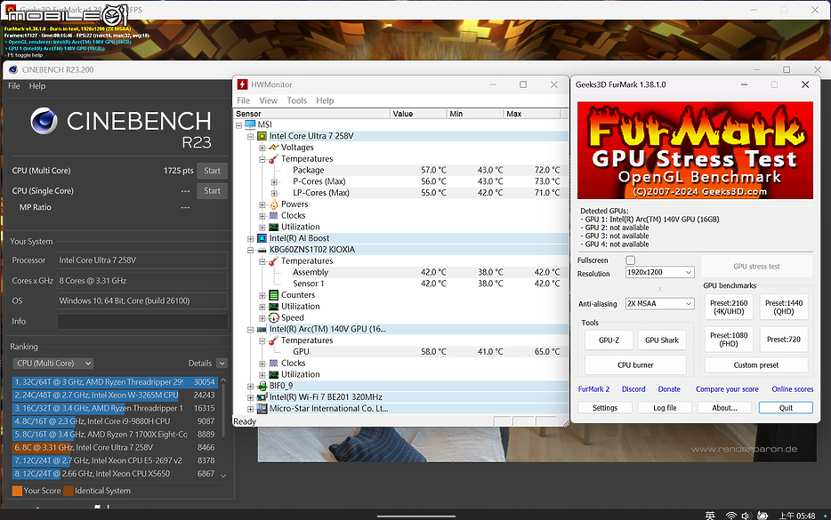Open the FurMark Log file

[x=665, y=408]
